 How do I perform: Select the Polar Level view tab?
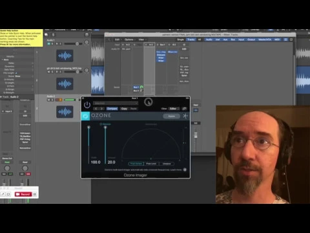151,164
